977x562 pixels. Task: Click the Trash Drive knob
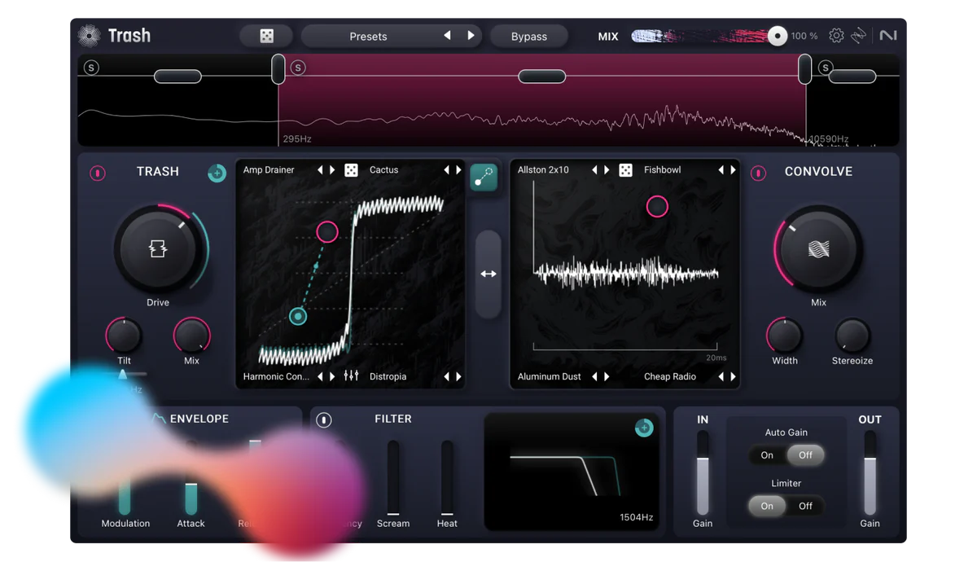(158, 248)
